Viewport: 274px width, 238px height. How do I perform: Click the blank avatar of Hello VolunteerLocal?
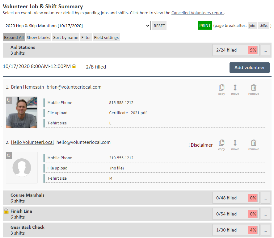(x=22, y=168)
